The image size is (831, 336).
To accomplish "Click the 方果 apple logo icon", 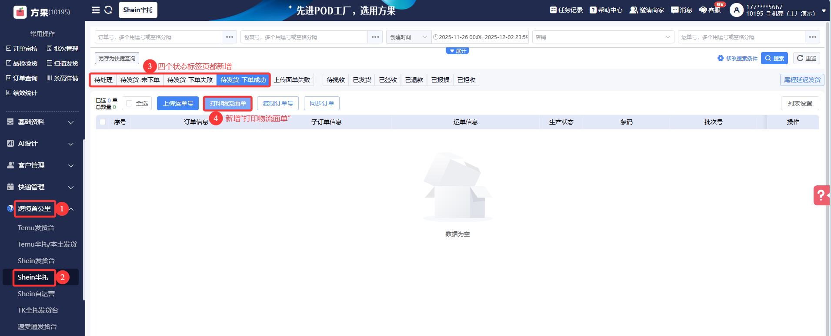I will (20, 12).
